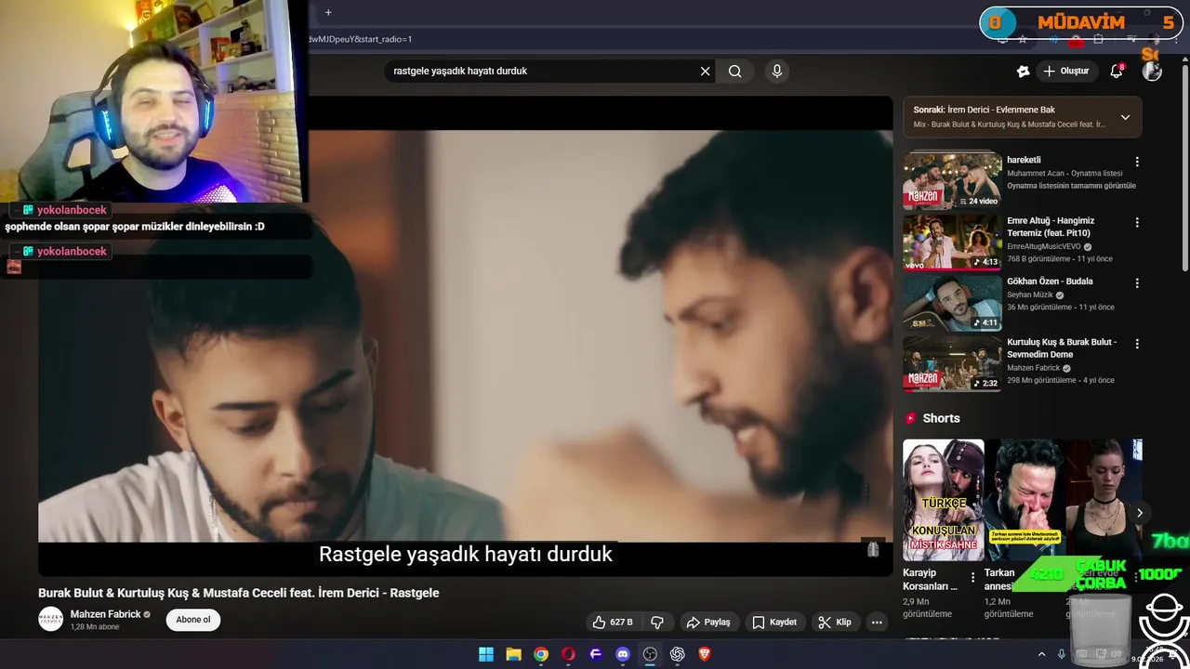This screenshot has width=1190, height=669.
Task: Open the Tarkan annesi short thumbnail
Action: point(1025,500)
